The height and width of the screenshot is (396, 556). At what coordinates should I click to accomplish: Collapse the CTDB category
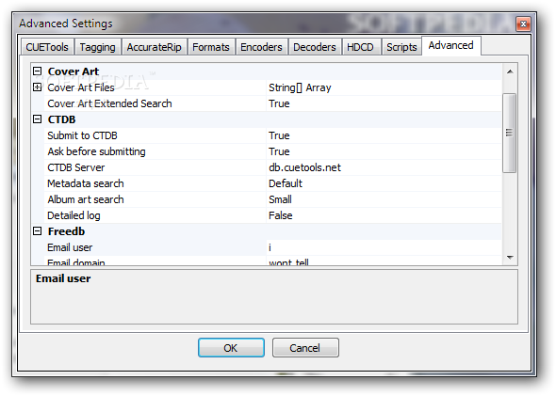38,119
